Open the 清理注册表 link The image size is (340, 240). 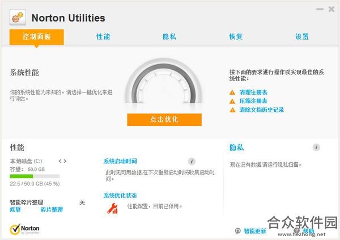pyautogui.click(x=253, y=92)
